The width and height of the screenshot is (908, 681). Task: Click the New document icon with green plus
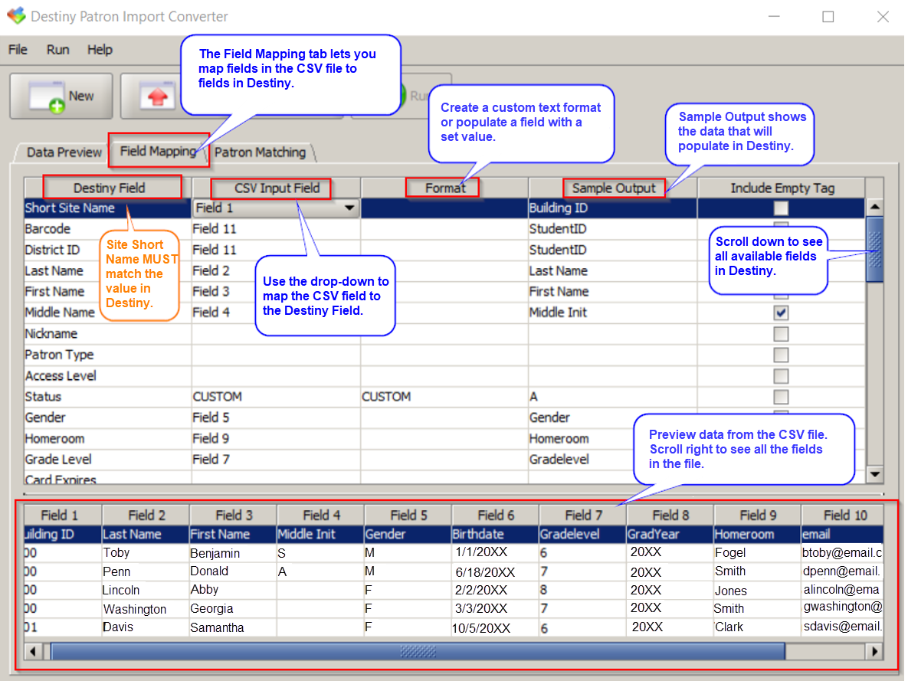[x=46, y=95]
